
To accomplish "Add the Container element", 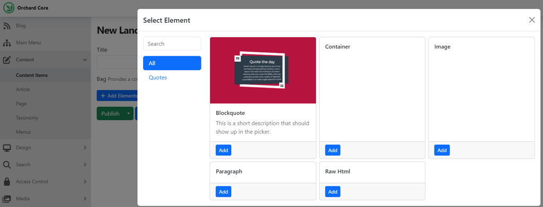I will click(x=333, y=150).
